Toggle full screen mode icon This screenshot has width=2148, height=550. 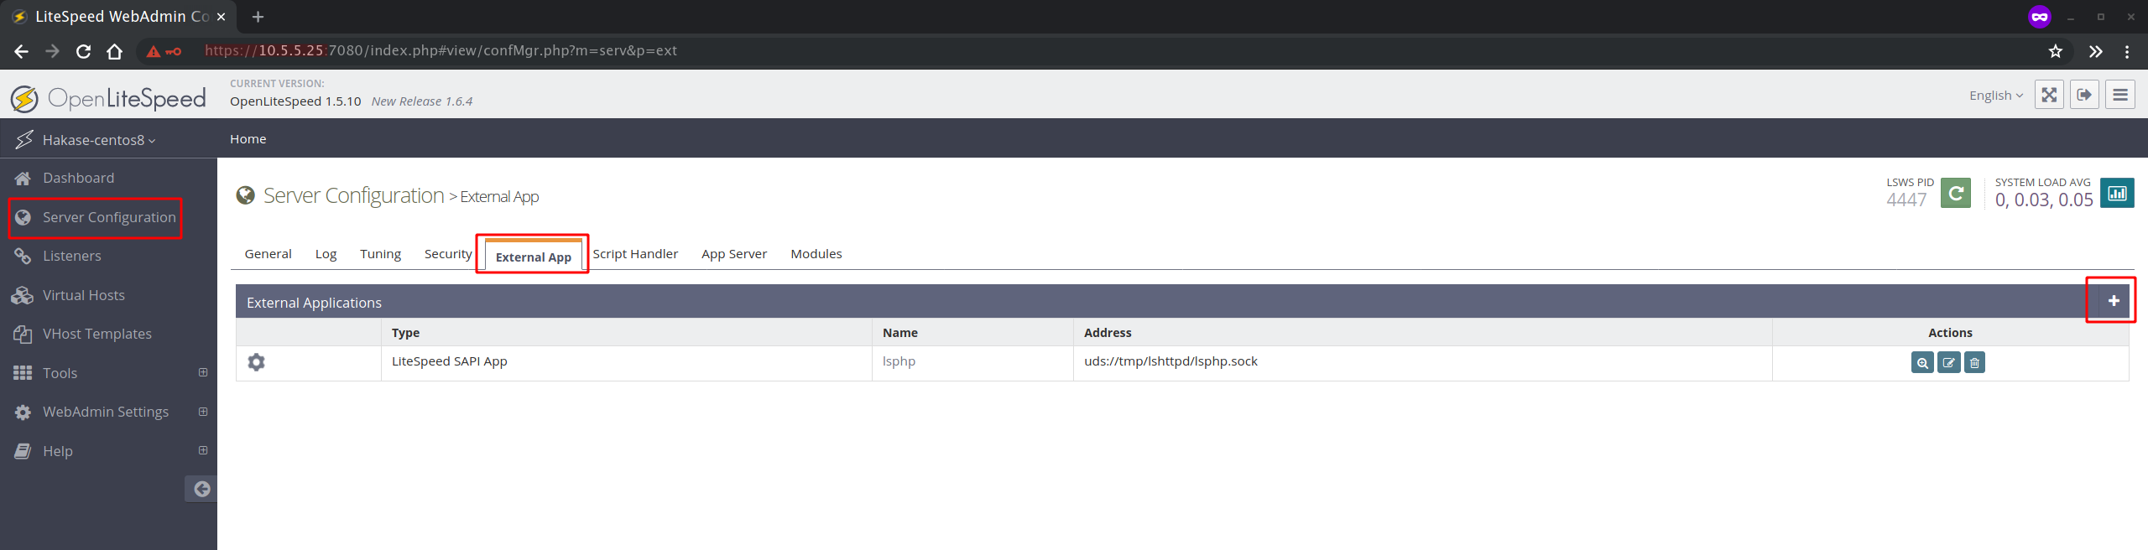coord(2049,95)
